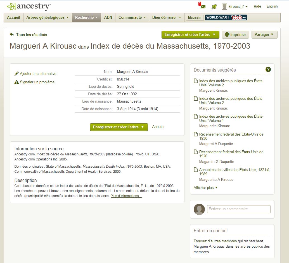
Task: Click document icon beside Volume 1 Marguerite Kirouac
Action: coord(196,116)
